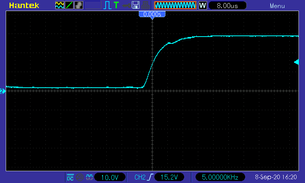Click the dual sine wave channel display icon

click(59, 5)
